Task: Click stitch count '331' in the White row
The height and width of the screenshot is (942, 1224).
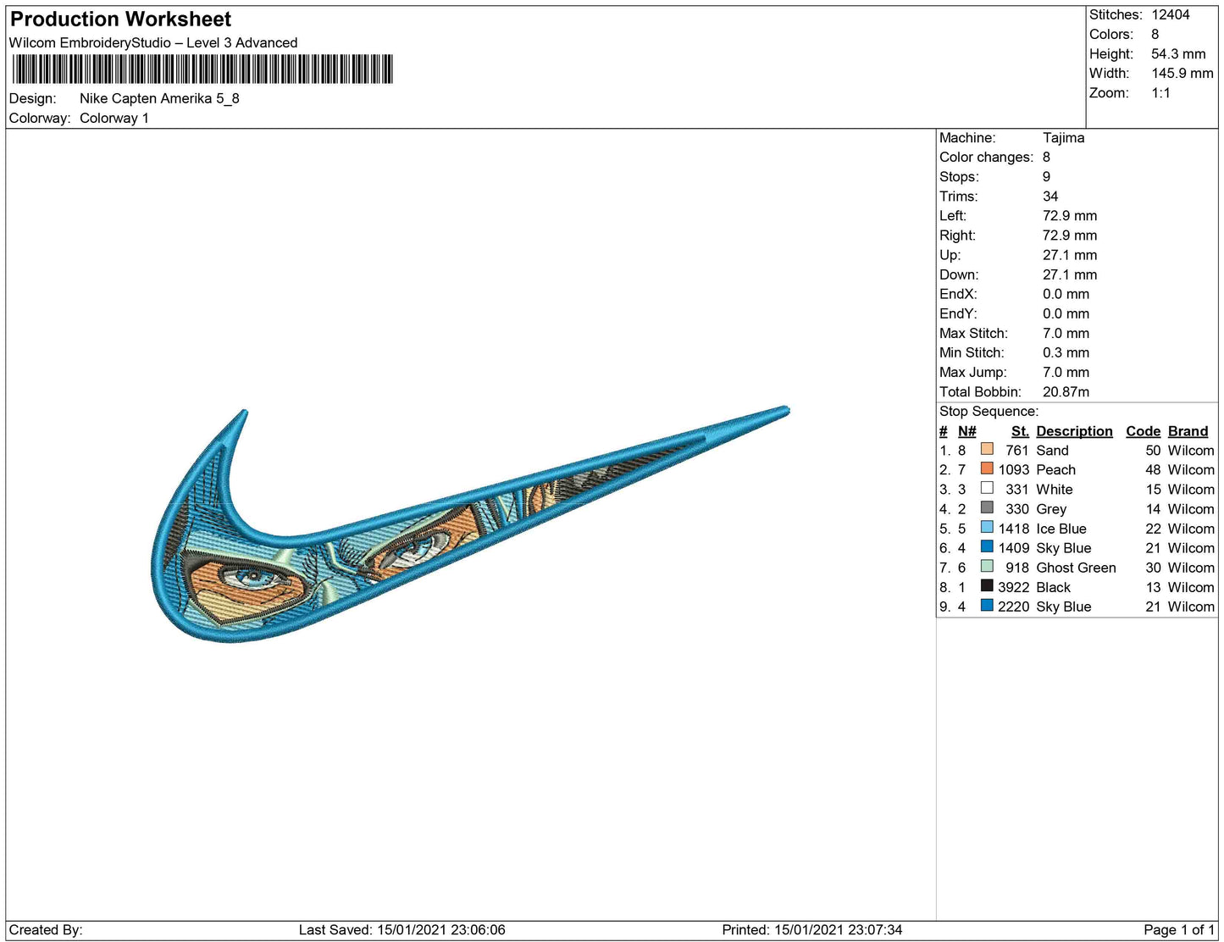Action: click(1016, 489)
